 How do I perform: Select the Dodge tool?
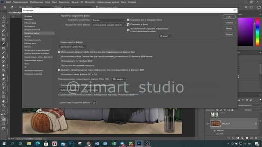click(3, 79)
